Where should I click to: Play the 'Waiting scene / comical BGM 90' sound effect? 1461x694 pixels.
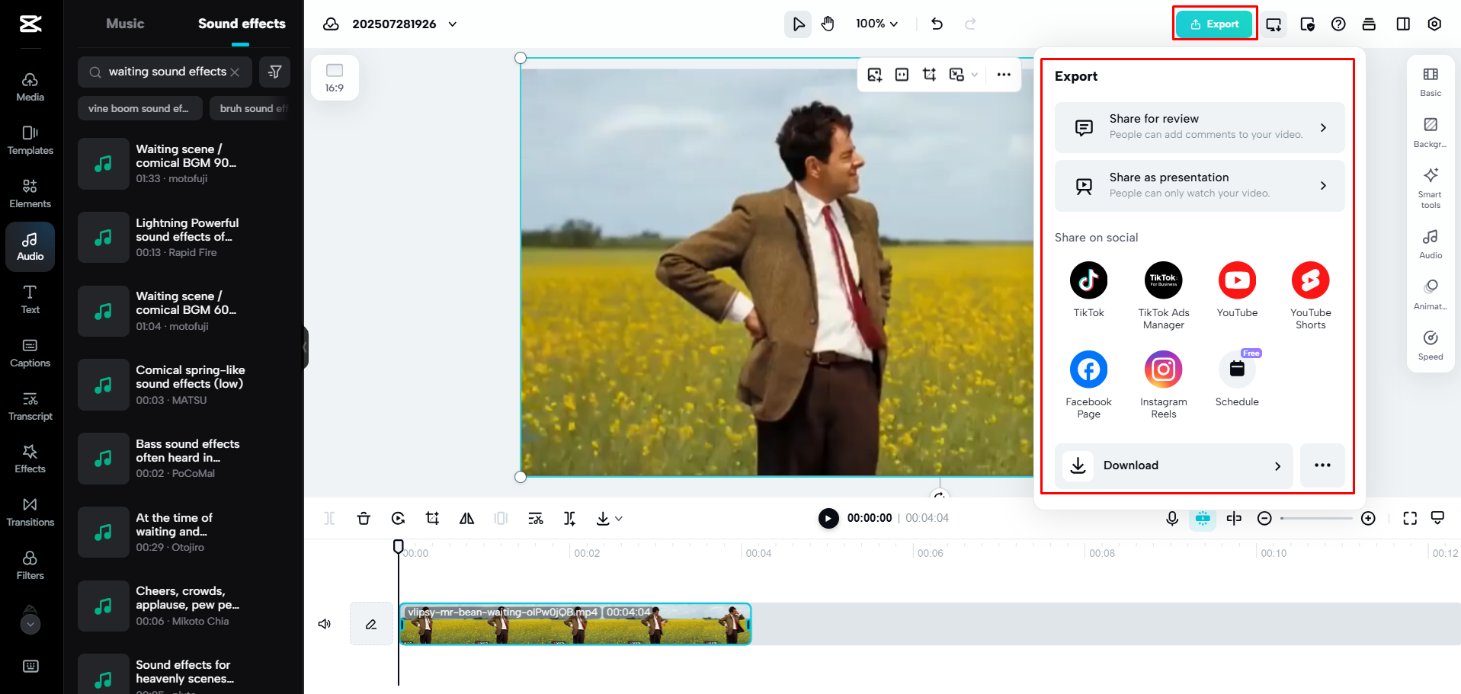pos(103,163)
